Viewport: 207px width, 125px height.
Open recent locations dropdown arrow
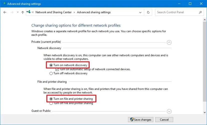click(x=18, y=12)
